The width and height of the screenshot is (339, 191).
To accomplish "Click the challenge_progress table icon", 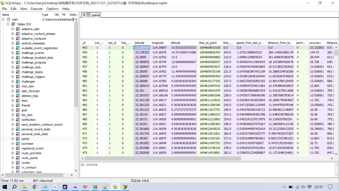I will pyautogui.click(x=18, y=62).
